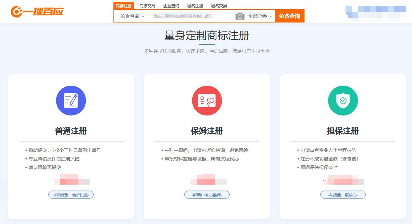
Task: Click the red 保姆注册 ID card icon
Action: click(207, 101)
